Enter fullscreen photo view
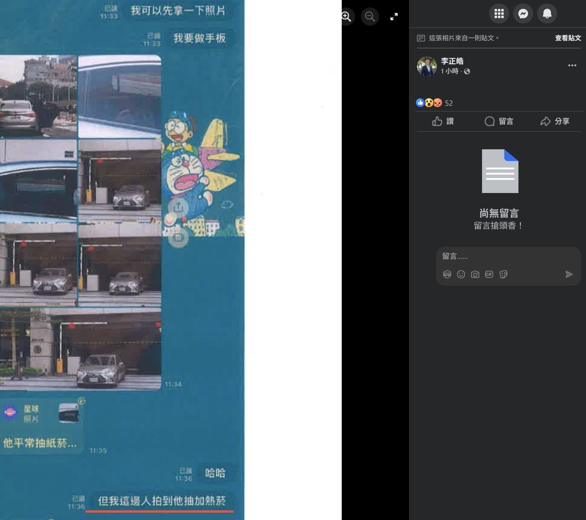 coord(394,17)
